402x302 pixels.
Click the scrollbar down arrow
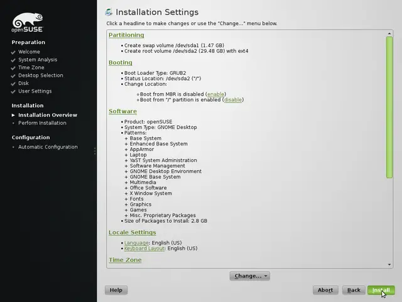(389, 264)
